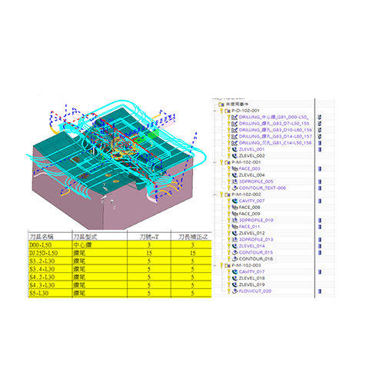392x392 pixels.
Task: Toggle the lightbulb visibility of 3DPROFILE_005
Action: [x=229, y=181]
